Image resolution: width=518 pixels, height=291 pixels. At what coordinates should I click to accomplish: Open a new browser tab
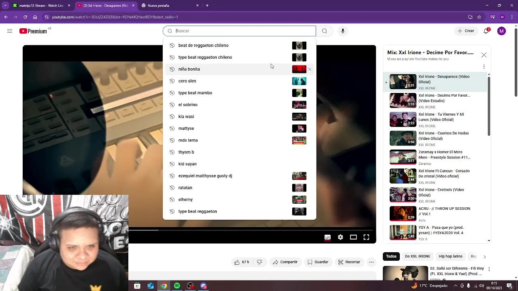point(207,6)
